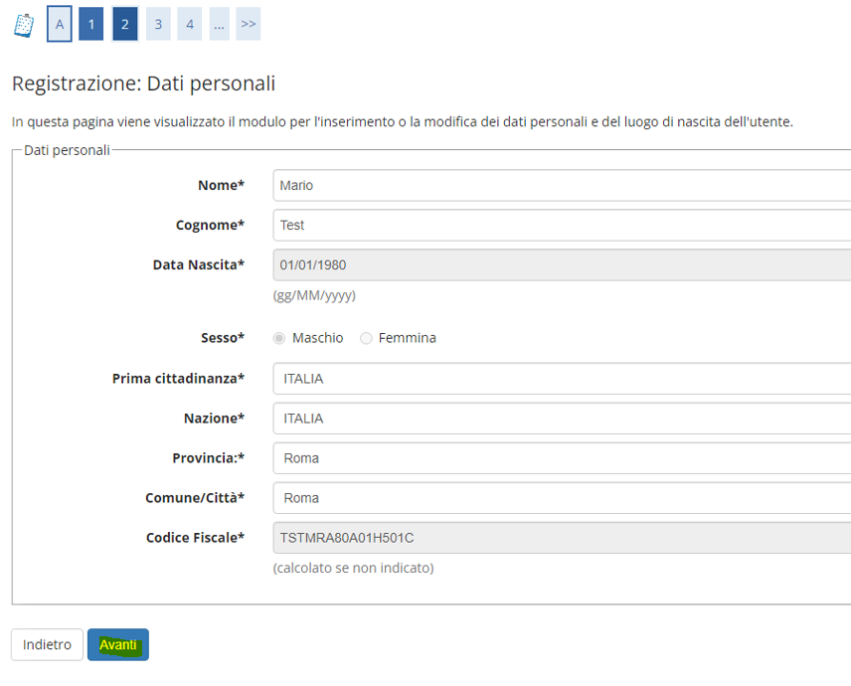Click the Cognome input field

tap(562, 225)
